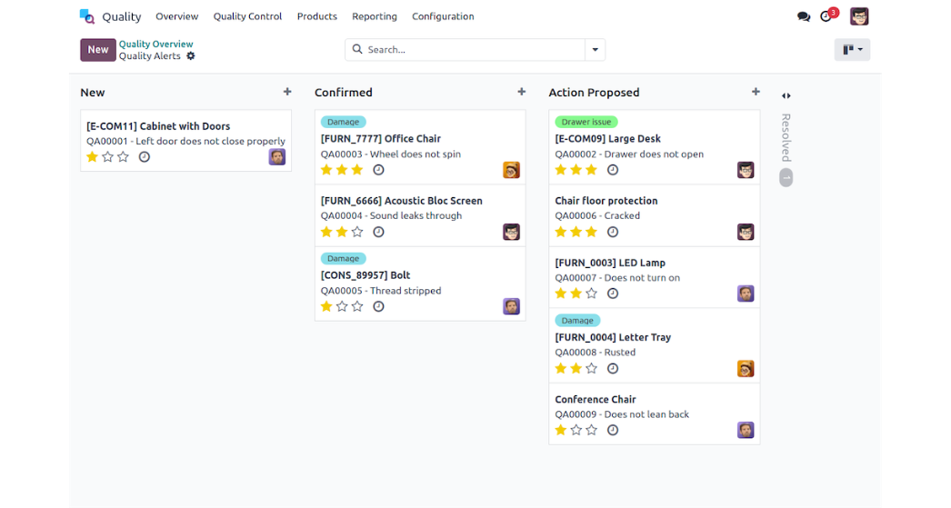
Task: Click the gear icon beside Quality Alerts
Action: pos(191,56)
